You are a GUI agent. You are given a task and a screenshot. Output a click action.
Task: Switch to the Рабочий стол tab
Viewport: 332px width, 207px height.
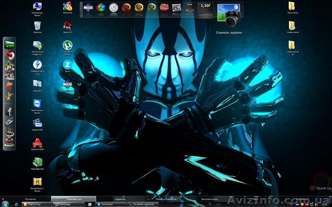pyautogui.click(x=74, y=199)
